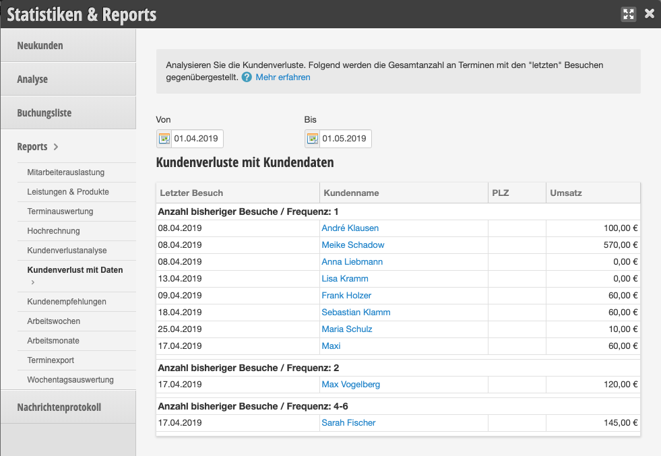
Task: Open the Von date calendar icon
Action: click(164, 139)
